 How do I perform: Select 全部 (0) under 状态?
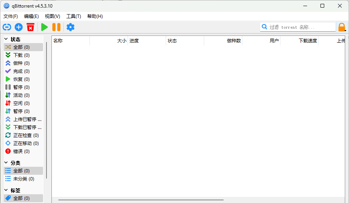point(23,47)
